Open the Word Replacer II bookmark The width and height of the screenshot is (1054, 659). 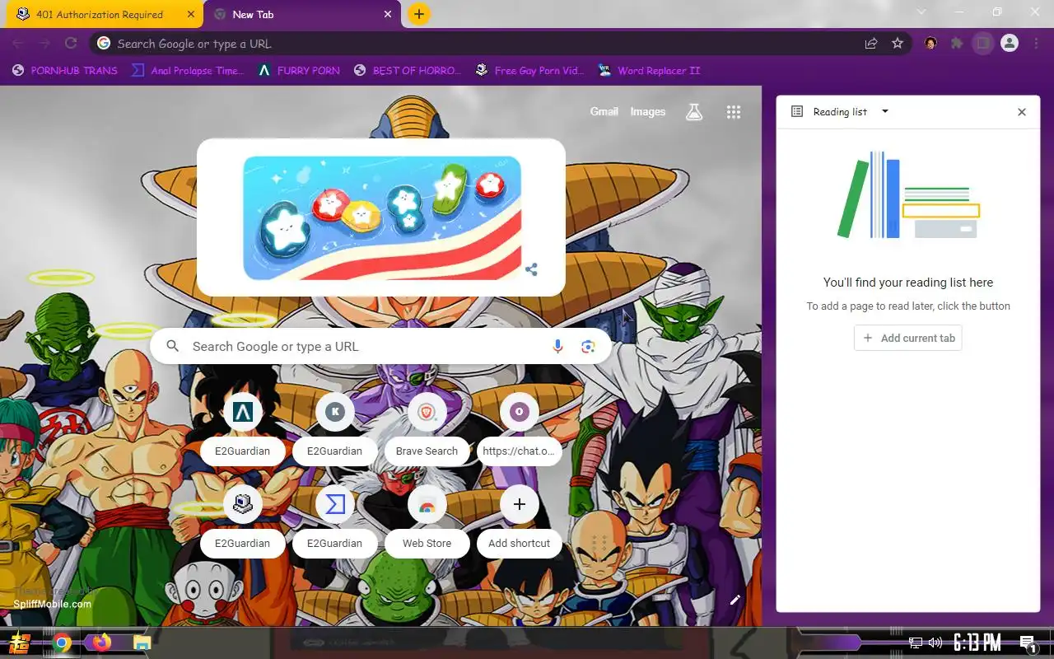(649, 71)
